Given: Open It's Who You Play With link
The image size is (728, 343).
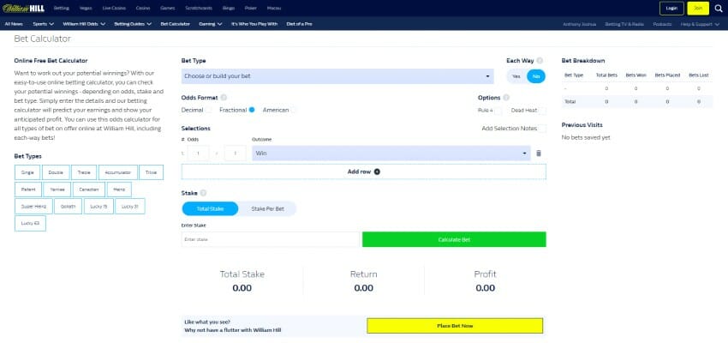Looking at the screenshot, I should tap(254, 24).
